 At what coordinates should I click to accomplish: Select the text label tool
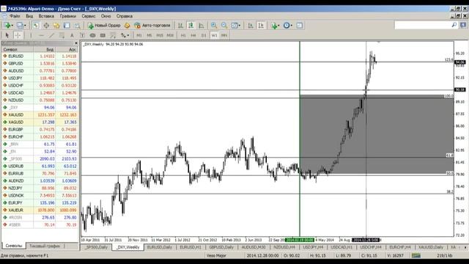pyautogui.click(x=82, y=35)
